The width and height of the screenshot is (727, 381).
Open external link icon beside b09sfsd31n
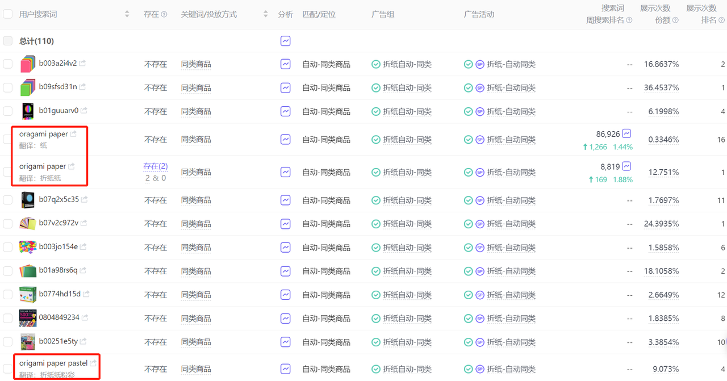pos(82,87)
